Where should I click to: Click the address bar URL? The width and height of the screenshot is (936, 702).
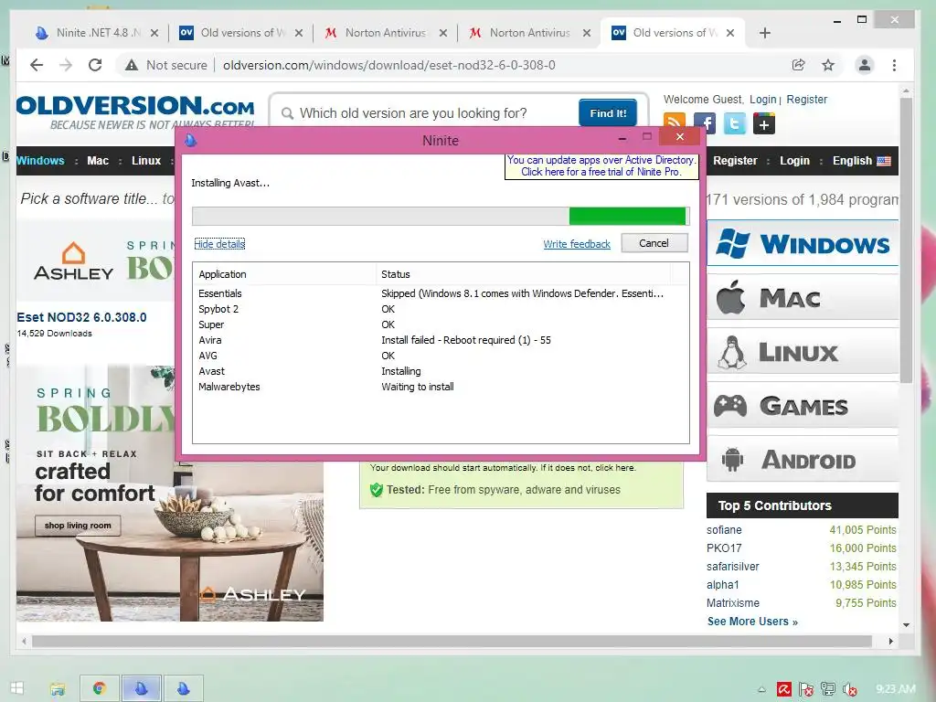click(389, 65)
